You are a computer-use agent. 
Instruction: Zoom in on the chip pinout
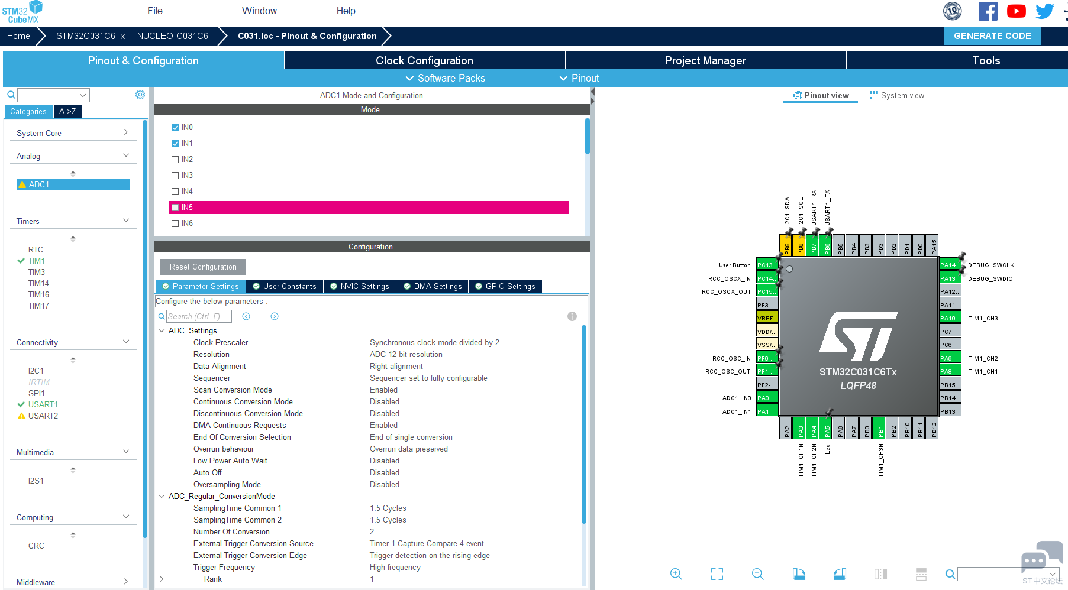pyautogui.click(x=676, y=573)
